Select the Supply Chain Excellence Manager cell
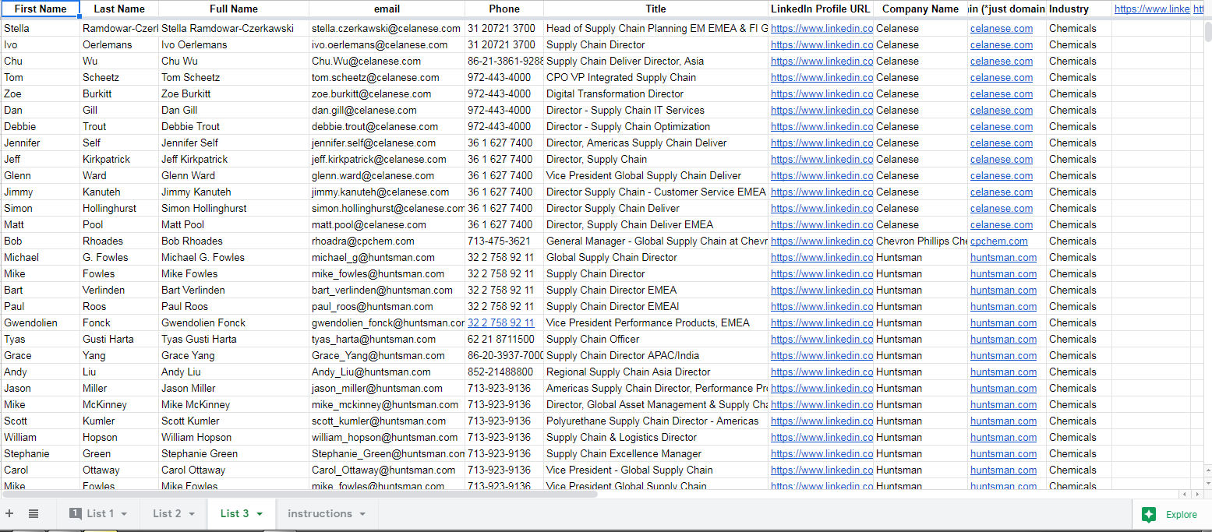The width and height of the screenshot is (1212, 532). 655,453
